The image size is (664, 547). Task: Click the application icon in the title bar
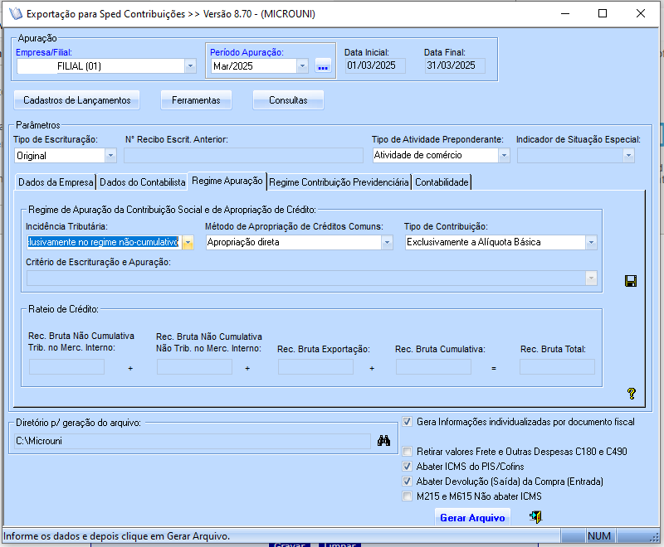(x=15, y=13)
